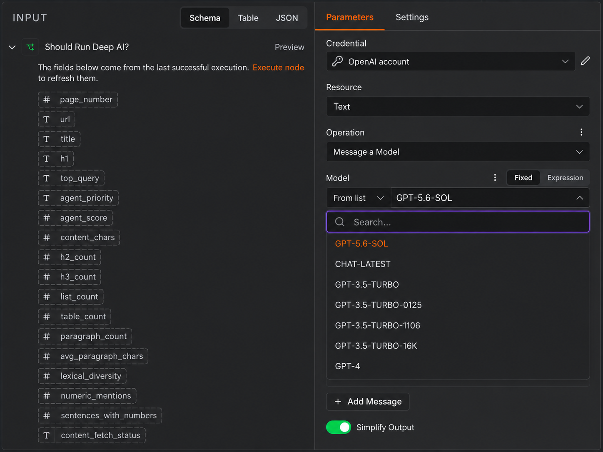Switch Model mode to Fixed
Screen dimensions: 603x452
point(523,178)
